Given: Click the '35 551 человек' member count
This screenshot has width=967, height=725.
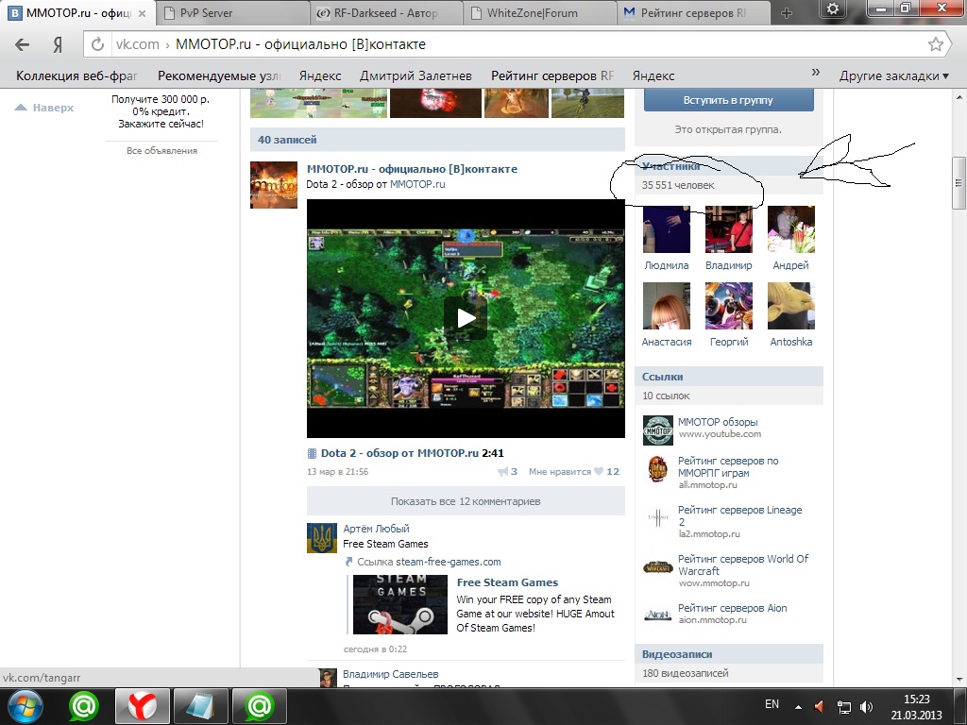Looking at the screenshot, I should [x=678, y=185].
